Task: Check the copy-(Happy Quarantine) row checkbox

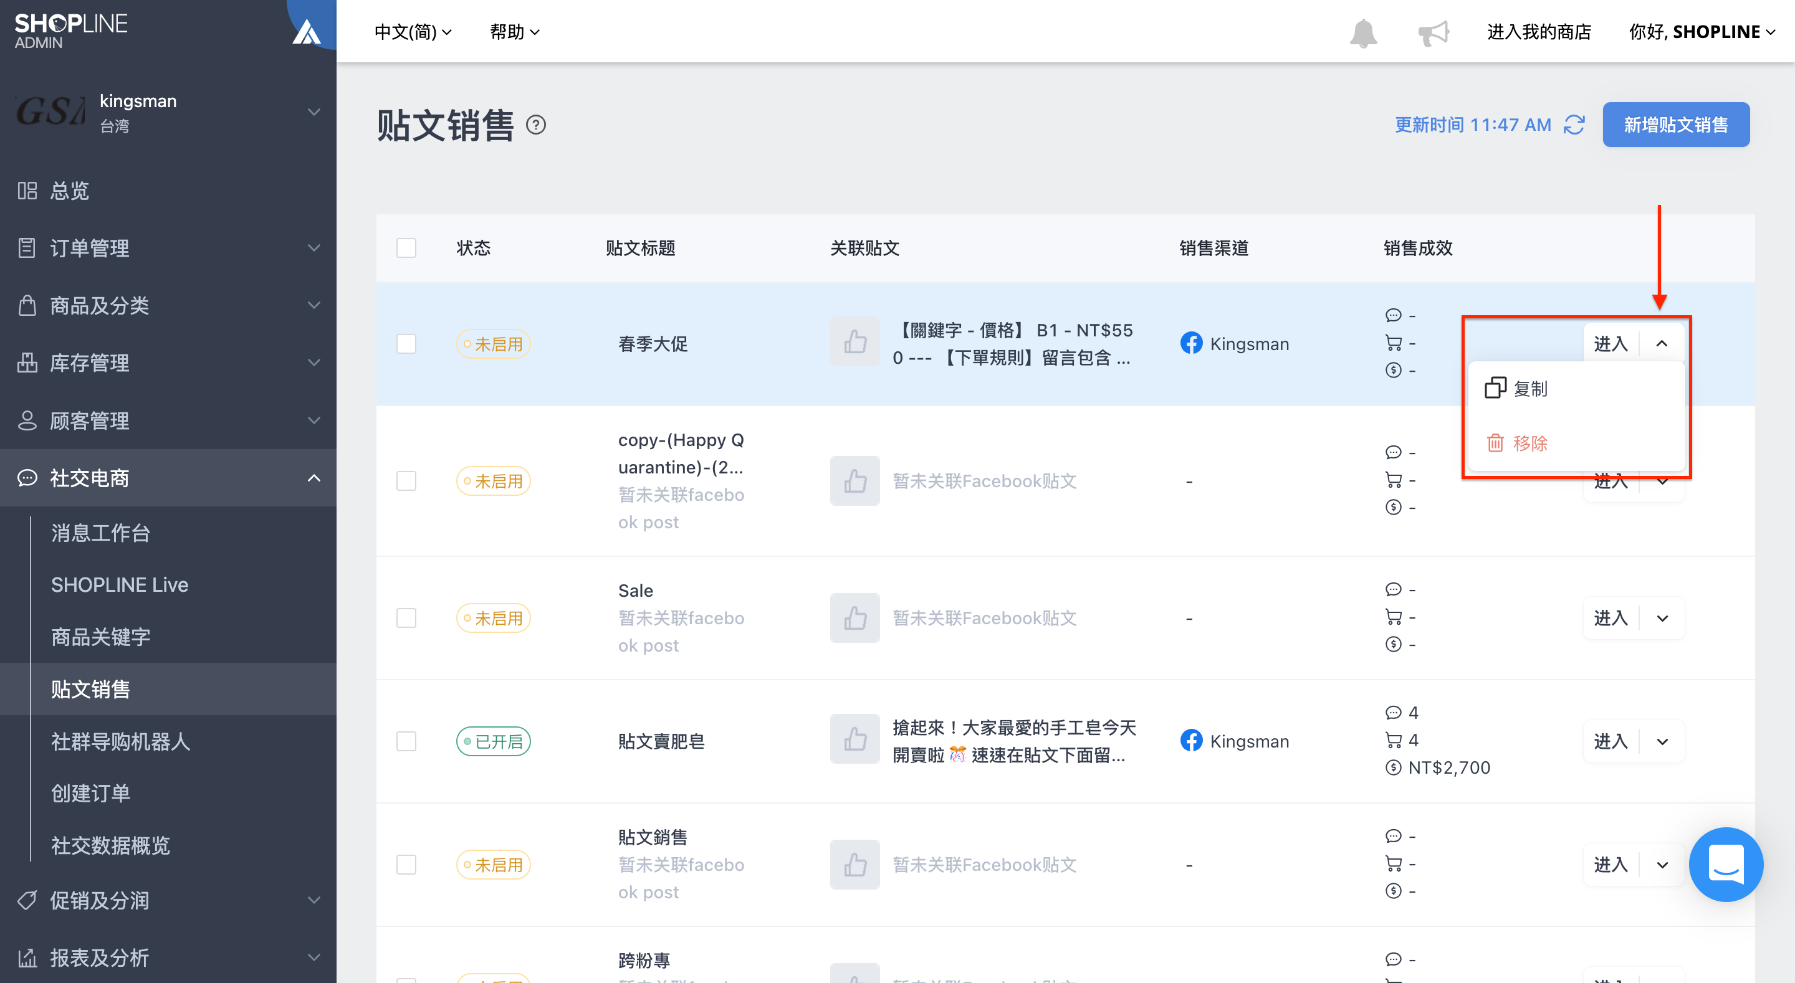Action: coord(406,481)
